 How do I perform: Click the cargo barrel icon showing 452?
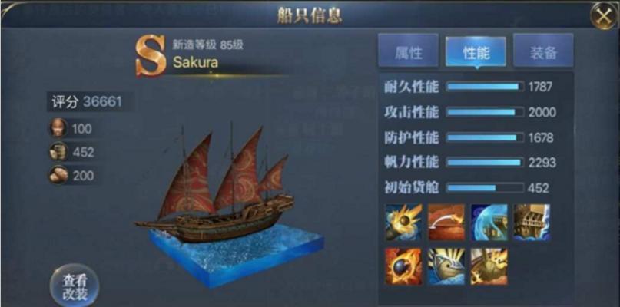[x=58, y=152]
